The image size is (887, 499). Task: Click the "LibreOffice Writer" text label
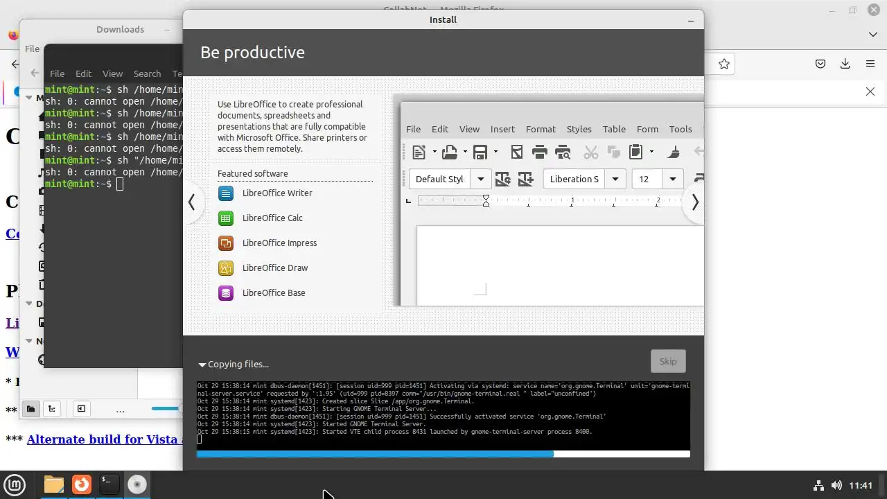point(277,193)
